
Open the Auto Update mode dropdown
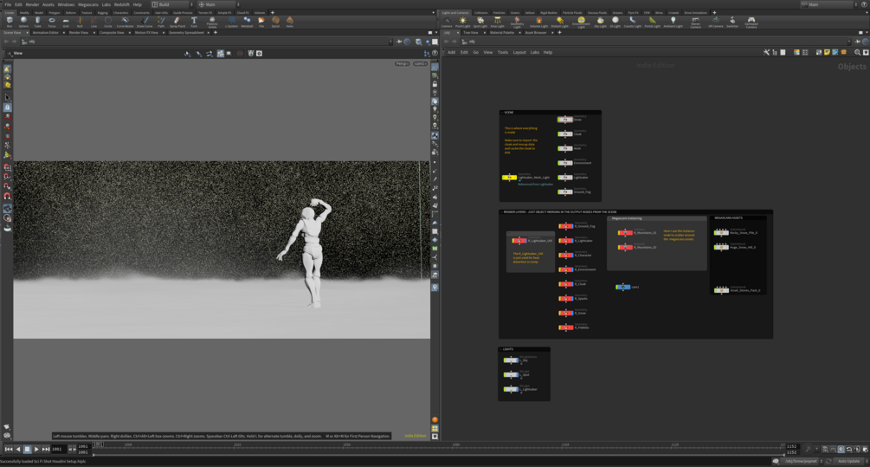pos(847,461)
